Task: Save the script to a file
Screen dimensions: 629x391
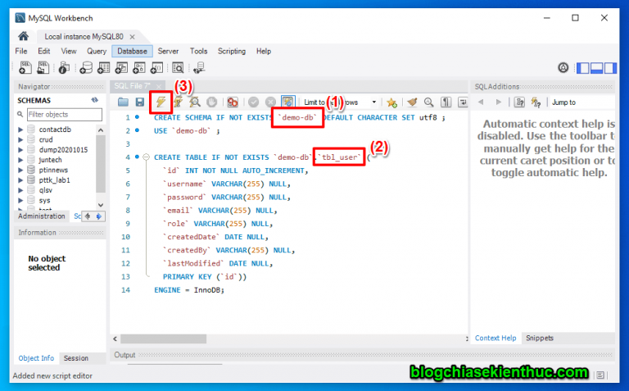Action: tap(139, 102)
